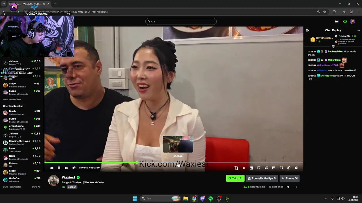Open Spotify from the taskbar

pyautogui.click(x=210, y=198)
